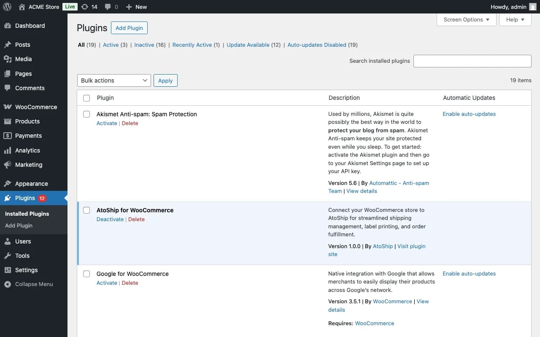Activate Google for WooCommerce plugin
540x337 pixels.
pyautogui.click(x=107, y=283)
